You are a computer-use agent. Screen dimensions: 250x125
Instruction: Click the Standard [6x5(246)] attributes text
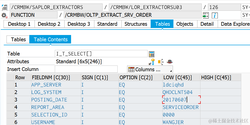[79, 61]
